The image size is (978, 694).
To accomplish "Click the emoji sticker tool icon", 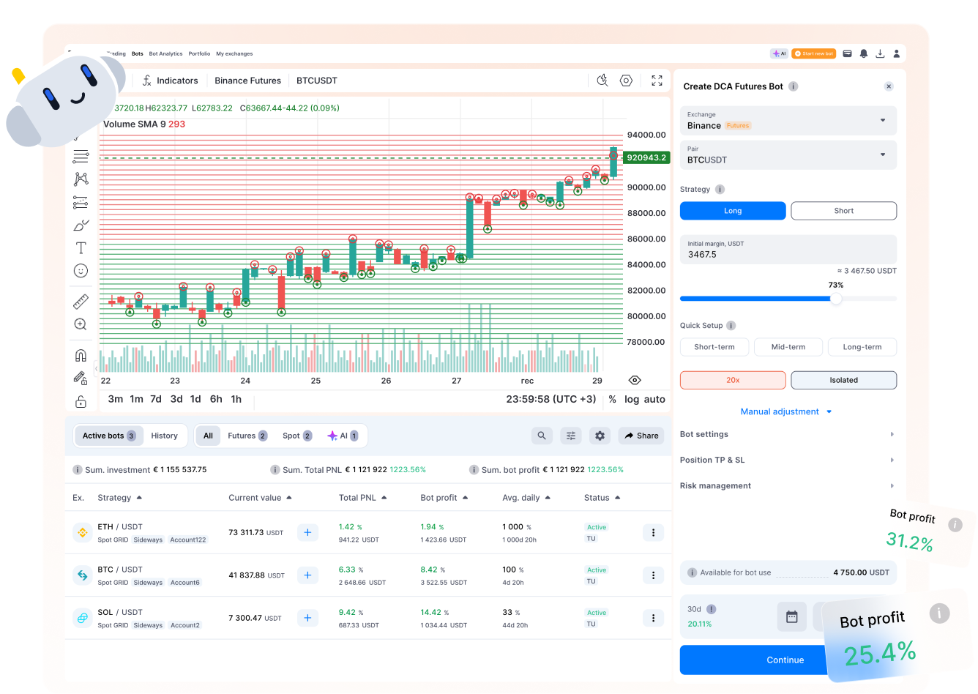I will point(81,271).
